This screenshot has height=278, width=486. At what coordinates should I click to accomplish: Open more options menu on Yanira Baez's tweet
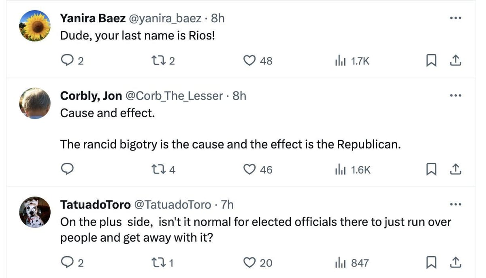coord(455,17)
